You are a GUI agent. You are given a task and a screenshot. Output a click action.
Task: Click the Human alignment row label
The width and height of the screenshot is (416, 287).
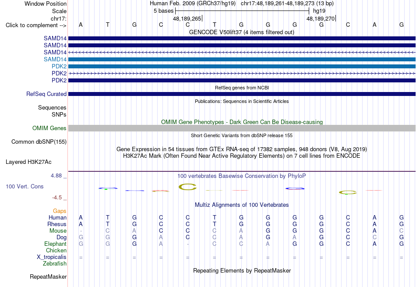click(57, 218)
